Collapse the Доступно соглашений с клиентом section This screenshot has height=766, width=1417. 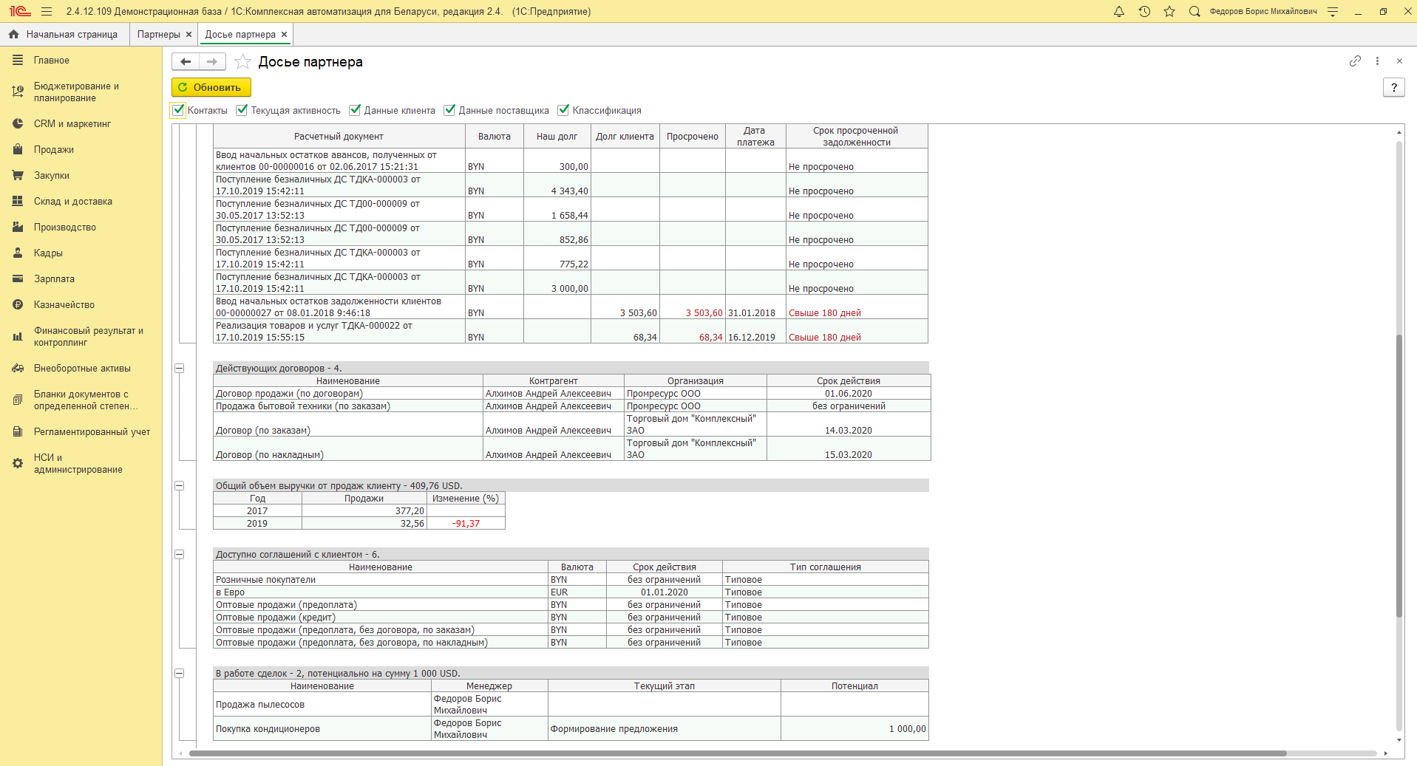point(179,555)
